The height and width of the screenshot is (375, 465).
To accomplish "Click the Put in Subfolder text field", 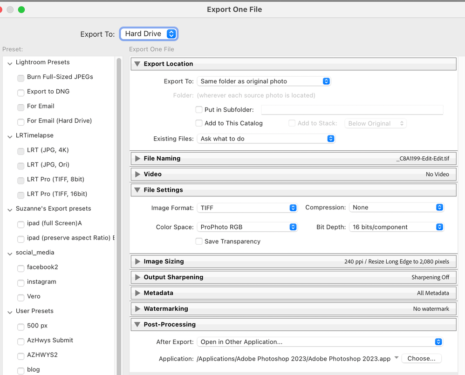I will click(352, 110).
